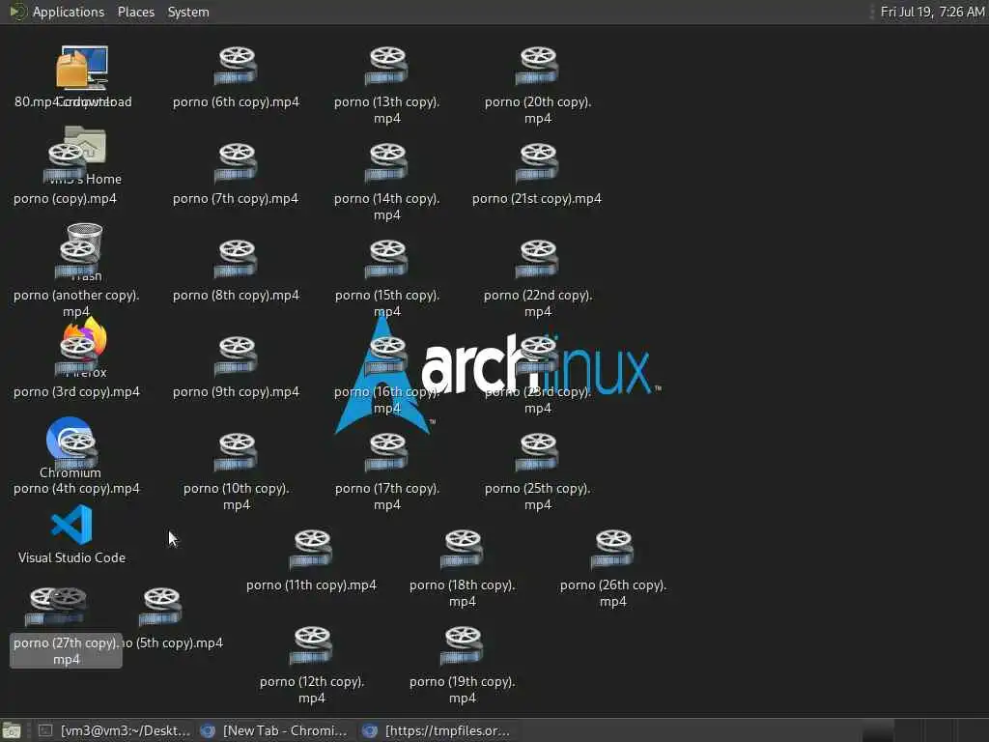Viewport: 989px width, 742px height.
Task: Select the porno (18th copy).mp4 video icon
Action: (x=463, y=549)
